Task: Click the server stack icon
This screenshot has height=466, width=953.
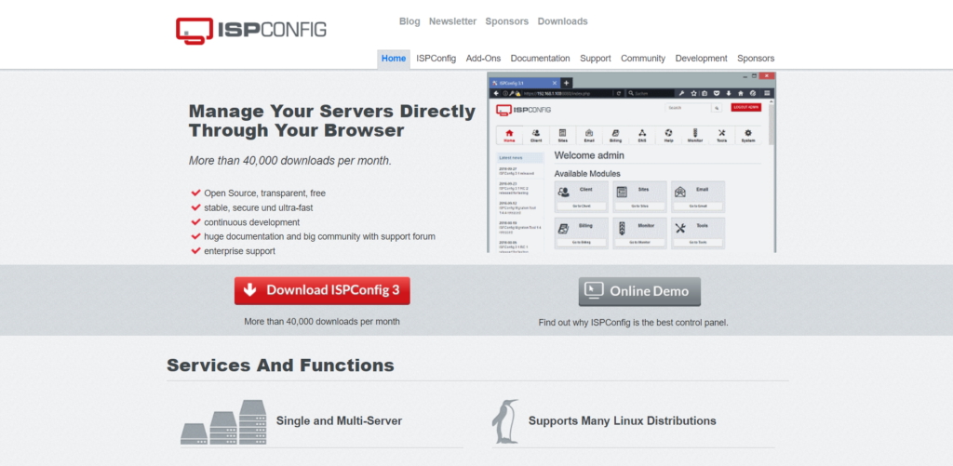Action: (x=223, y=421)
